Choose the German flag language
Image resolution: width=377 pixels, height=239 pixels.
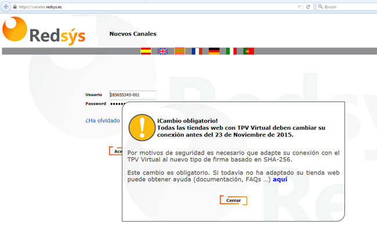coord(214,51)
